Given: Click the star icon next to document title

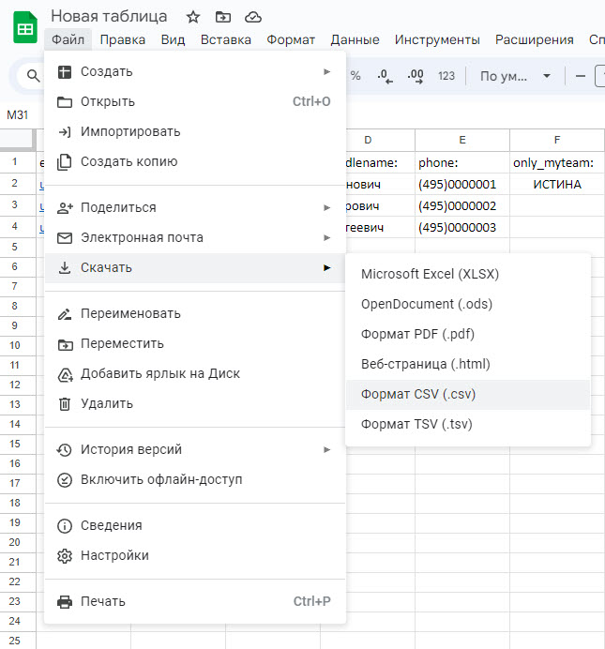Looking at the screenshot, I should coord(193,17).
